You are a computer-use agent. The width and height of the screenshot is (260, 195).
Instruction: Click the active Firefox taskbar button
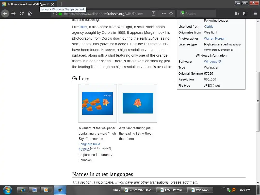60,190
